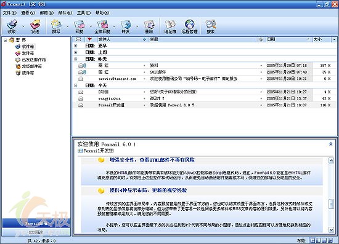Screen dimensions: 339x244
Task: Click the 发送 send mail toolbar icon
Action: tap(35, 26)
